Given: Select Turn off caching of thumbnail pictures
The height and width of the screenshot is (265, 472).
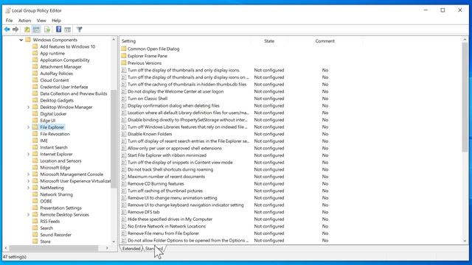Looking at the screenshot, I should [165, 191].
